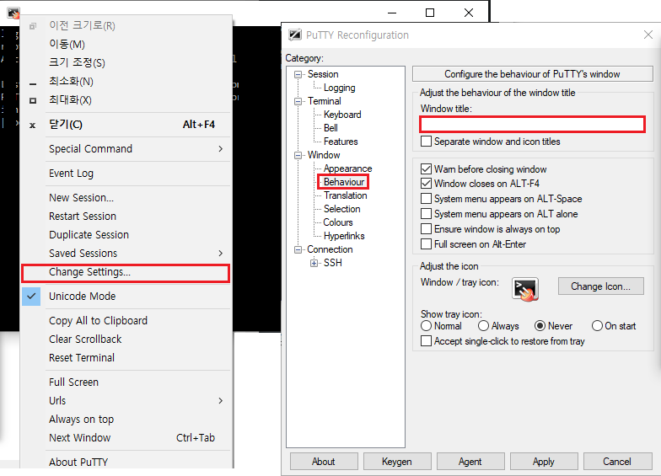Select On start for Show tray icon

coord(597,325)
